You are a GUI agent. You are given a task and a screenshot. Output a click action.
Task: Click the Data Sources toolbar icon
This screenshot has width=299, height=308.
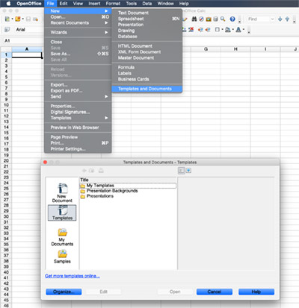click(x=215, y=19)
